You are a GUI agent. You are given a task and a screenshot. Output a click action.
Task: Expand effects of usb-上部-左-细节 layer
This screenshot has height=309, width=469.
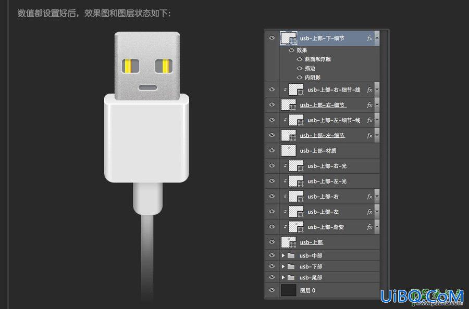click(377, 135)
